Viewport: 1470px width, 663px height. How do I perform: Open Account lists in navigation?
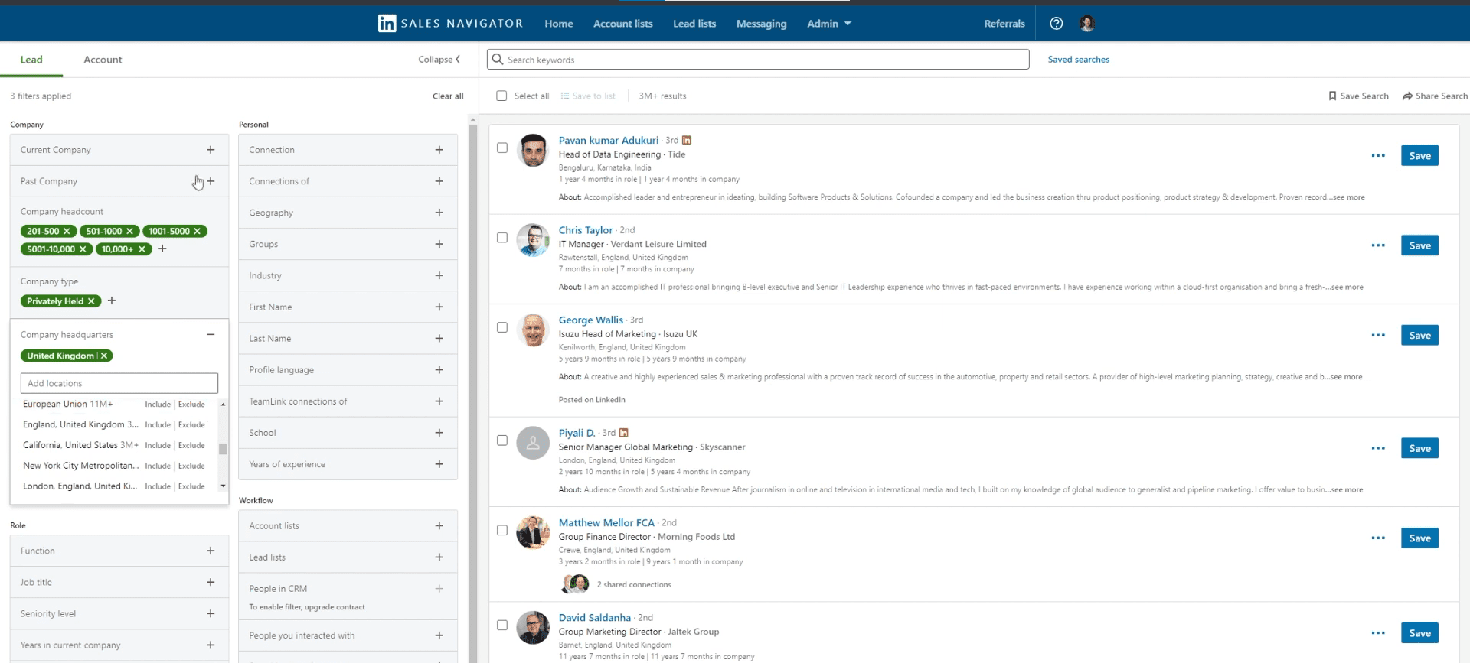coord(623,24)
